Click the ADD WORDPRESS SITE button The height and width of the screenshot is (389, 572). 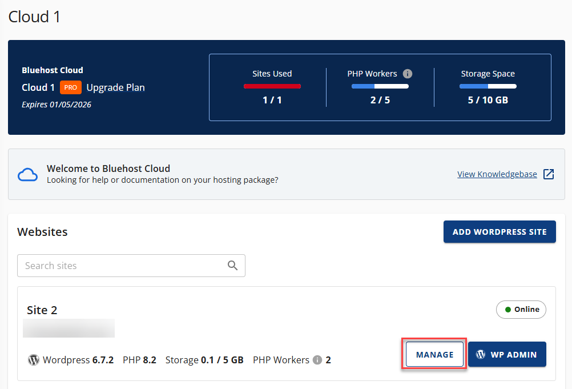click(500, 232)
